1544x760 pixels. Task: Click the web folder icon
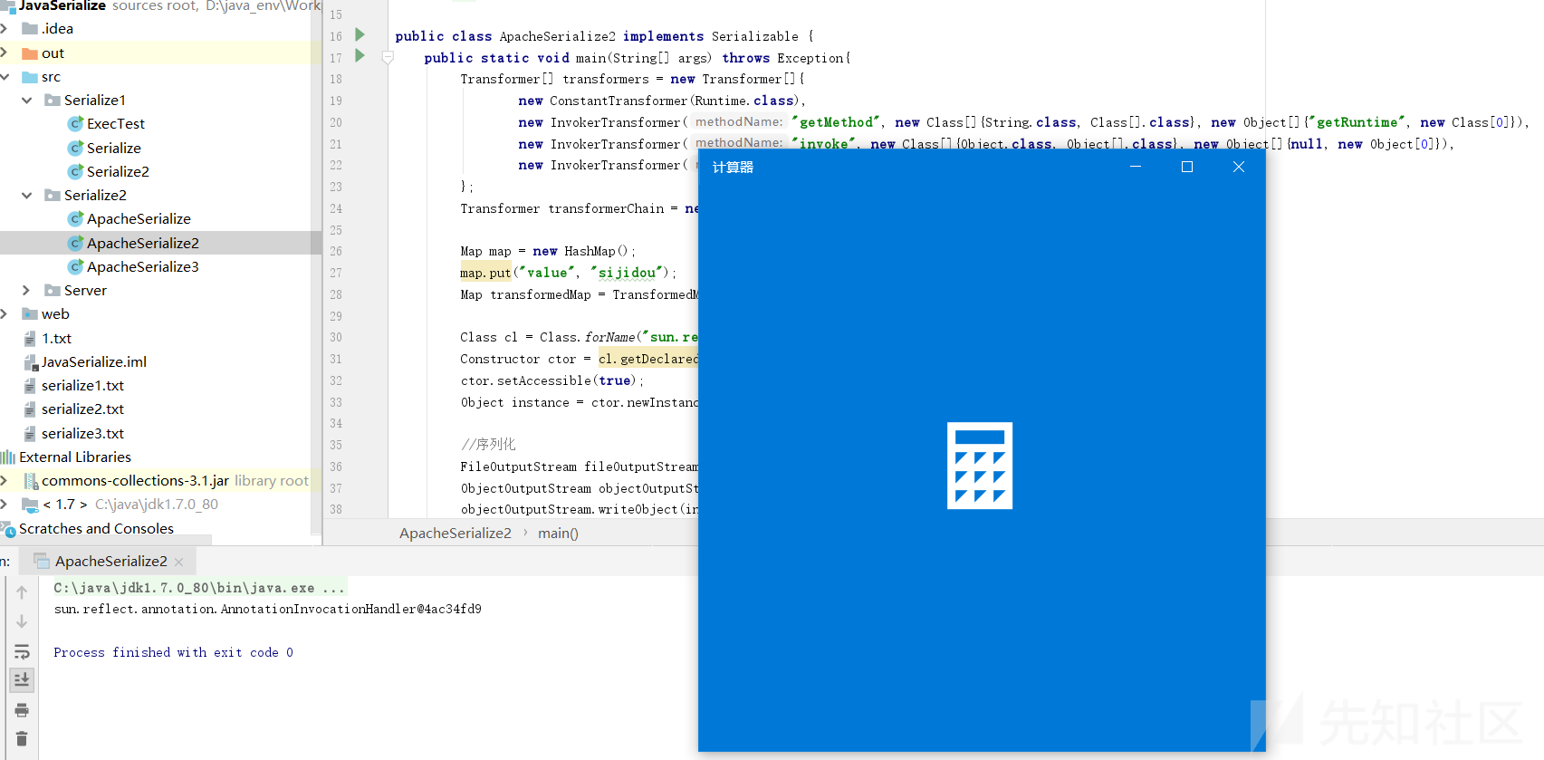point(30,314)
